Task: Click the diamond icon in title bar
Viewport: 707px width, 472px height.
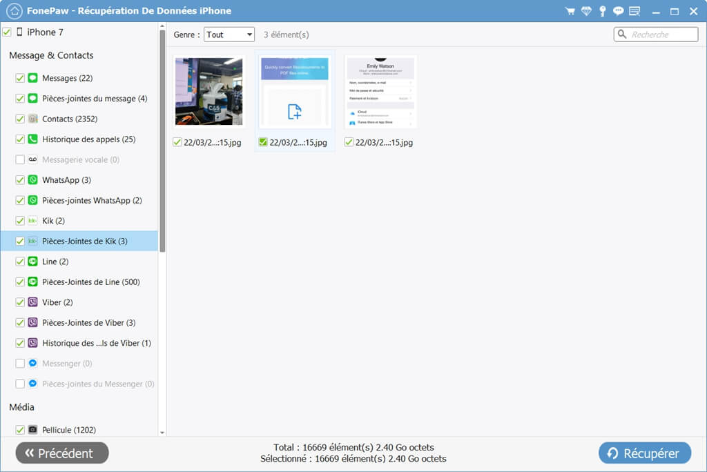Action: tap(586, 11)
